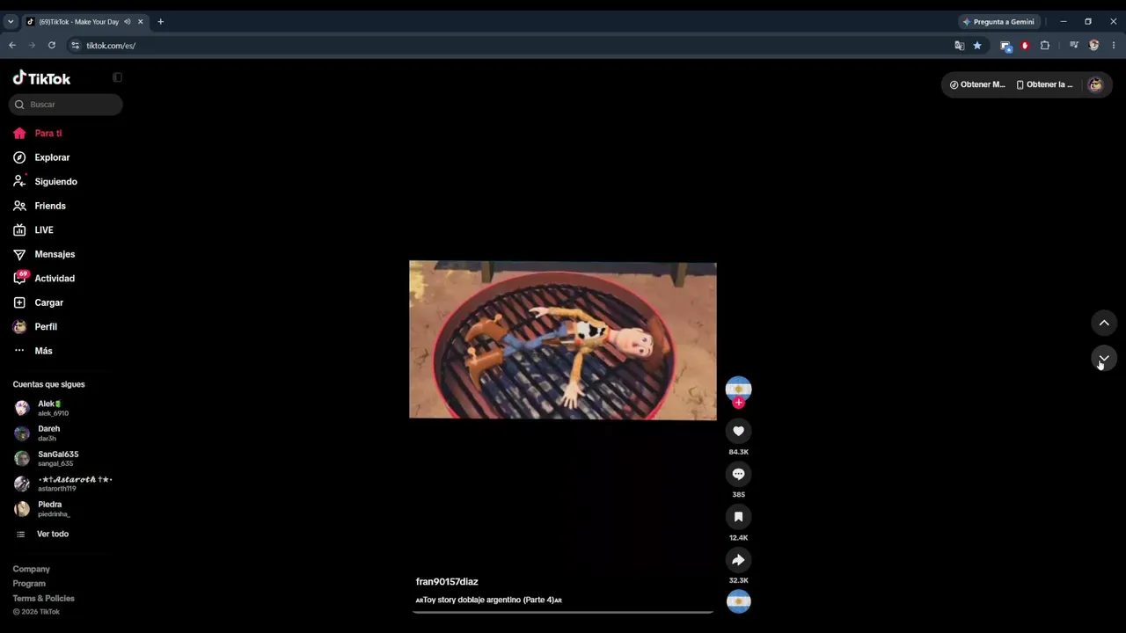Viewport: 1126px width, 633px height.
Task: Click the Obtener la... app button
Action: coord(1045,84)
